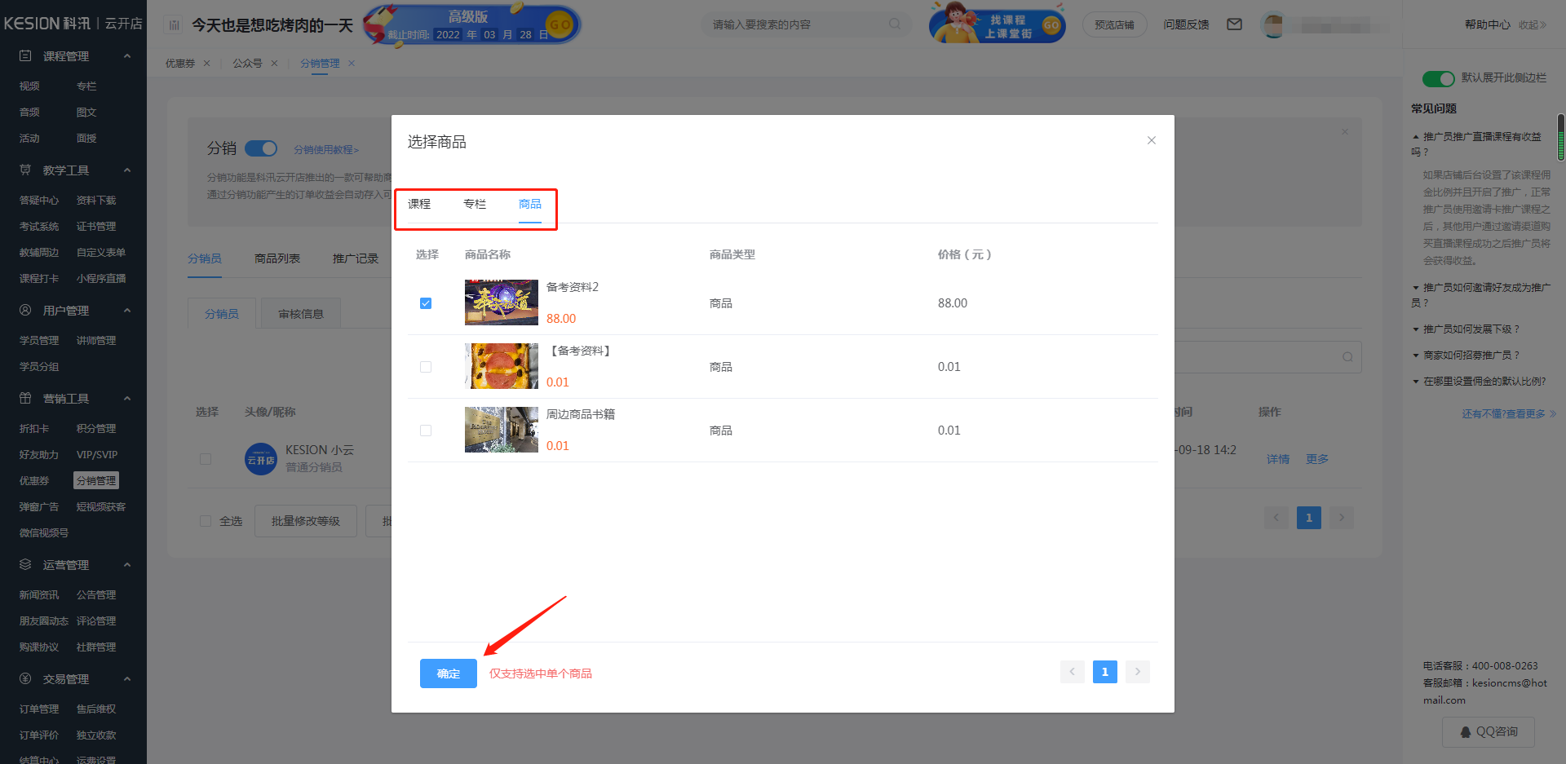This screenshot has height=764, width=1566.
Task: Click the 教学工具 section icon
Action: coord(25,170)
